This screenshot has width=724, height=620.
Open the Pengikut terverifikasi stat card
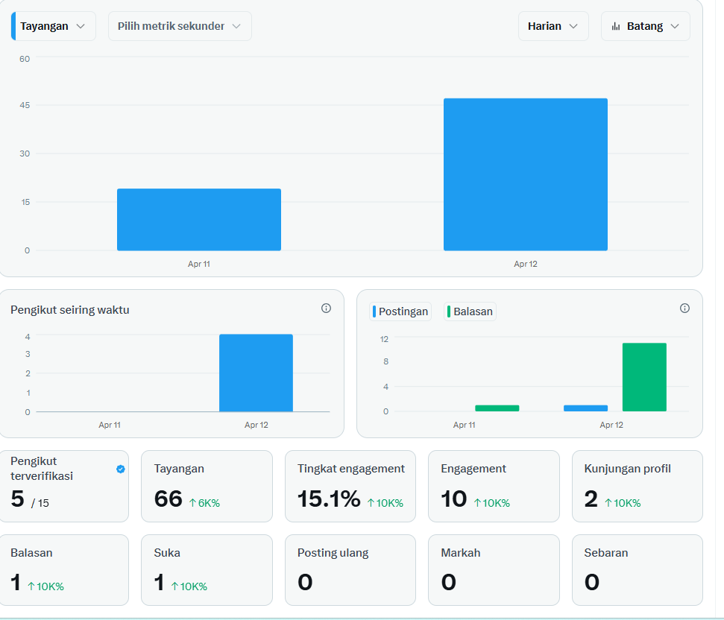tap(64, 486)
